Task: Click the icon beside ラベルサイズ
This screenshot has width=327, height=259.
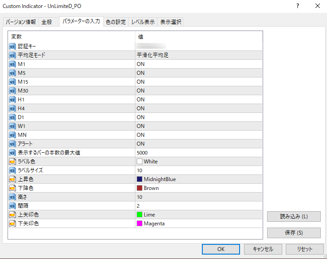Action: [x=12, y=170]
